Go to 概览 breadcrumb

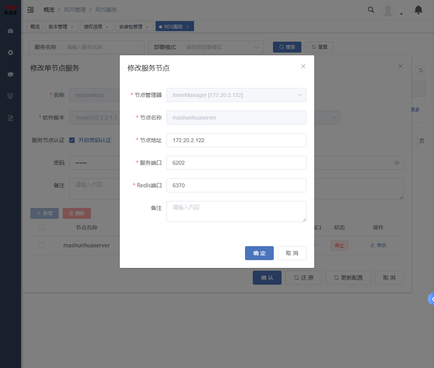49,10
